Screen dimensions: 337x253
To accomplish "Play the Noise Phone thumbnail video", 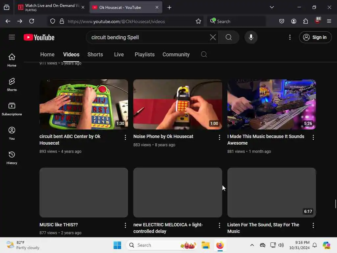I will (177, 104).
